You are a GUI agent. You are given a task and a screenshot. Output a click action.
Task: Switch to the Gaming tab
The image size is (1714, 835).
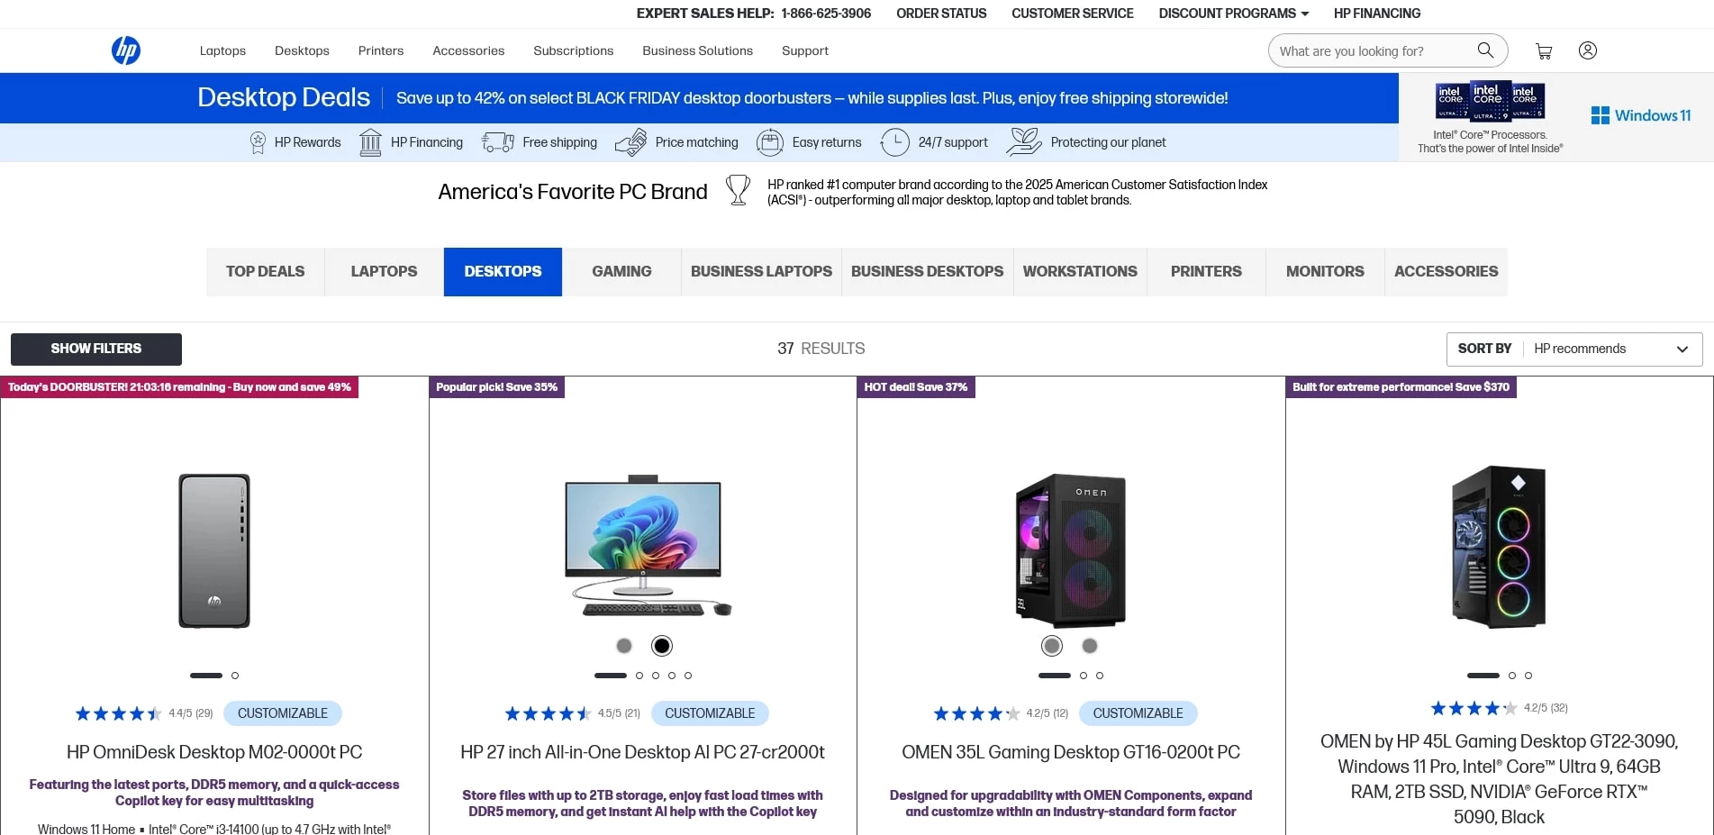(621, 272)
